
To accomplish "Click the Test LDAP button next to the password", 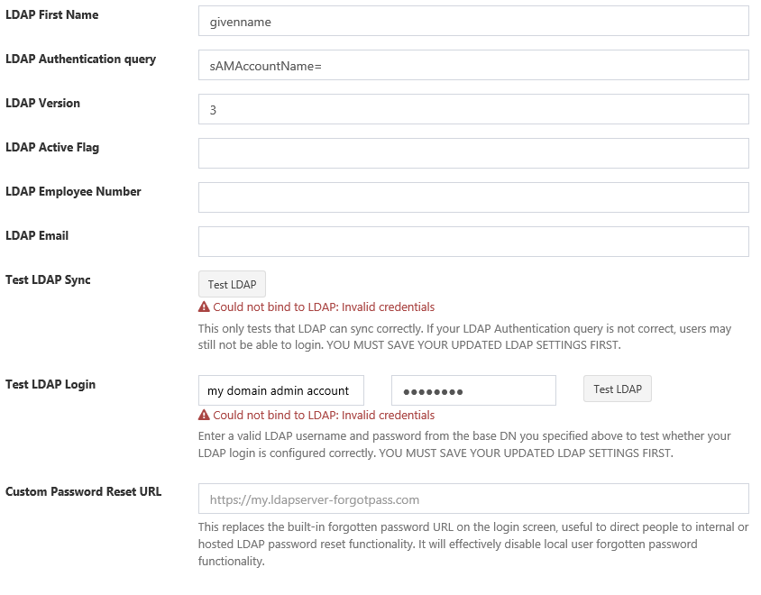I will [x=617, y=389].
